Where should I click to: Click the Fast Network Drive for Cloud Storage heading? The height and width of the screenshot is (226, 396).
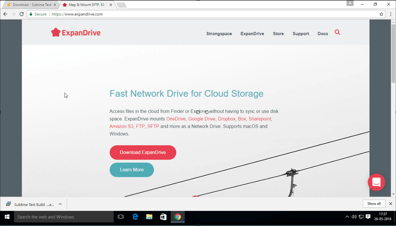pyautogui.click(x=186, y=94)
